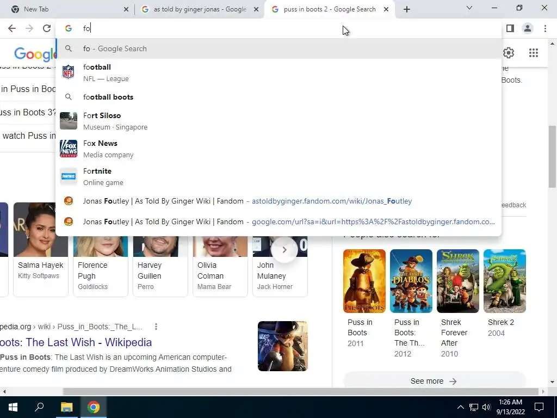
Task: Open network status tray icon
Action: click(474, 407)
